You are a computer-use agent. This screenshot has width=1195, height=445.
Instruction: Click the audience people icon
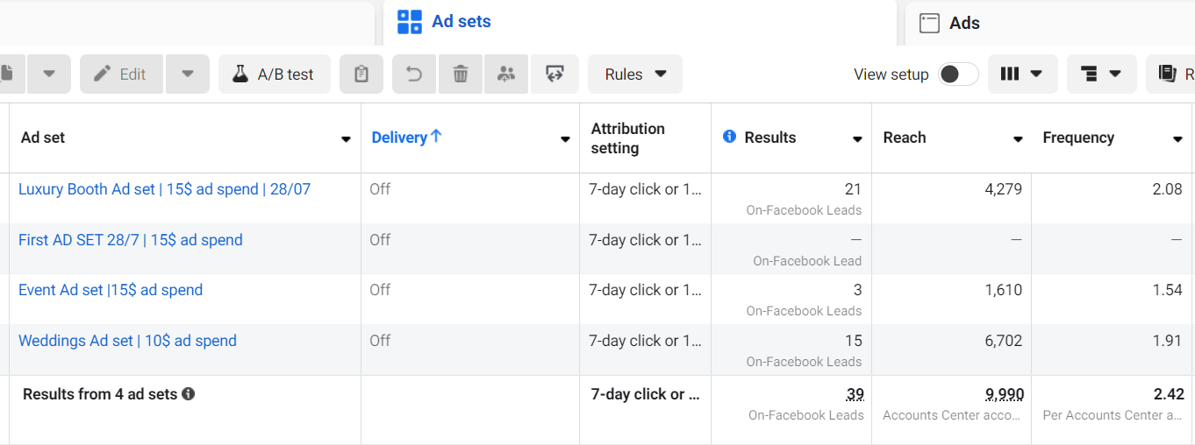pos(506,74)
